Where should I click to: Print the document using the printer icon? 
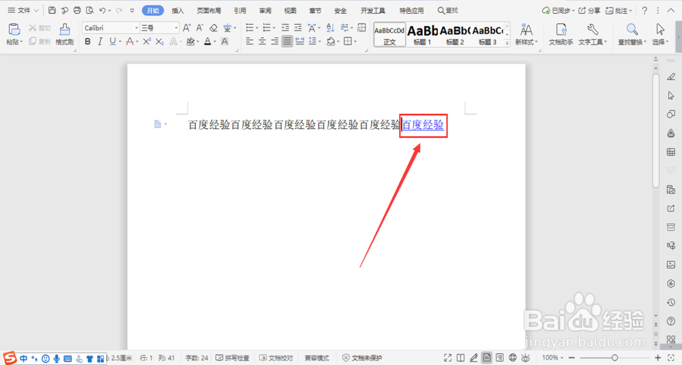[x=77, y=10]
